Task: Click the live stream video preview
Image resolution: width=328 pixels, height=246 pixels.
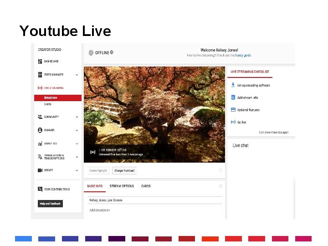Action: (x=154, y=114)
